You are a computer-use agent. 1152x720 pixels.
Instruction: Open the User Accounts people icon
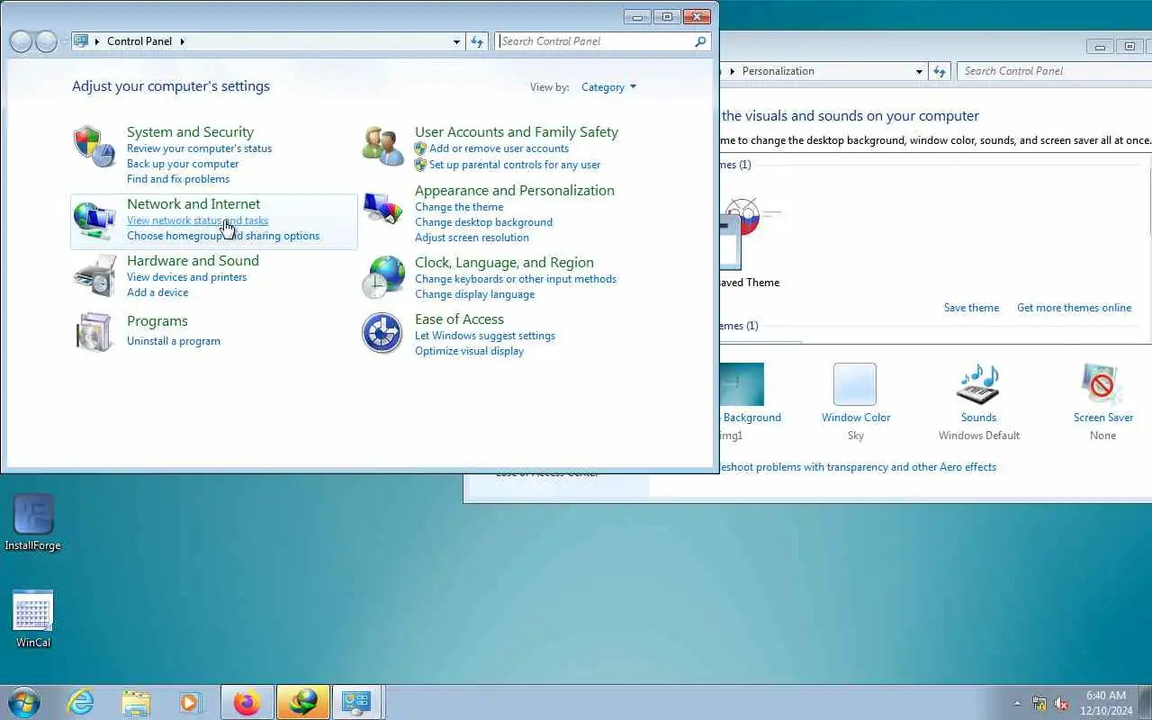(x=383, y=147)
